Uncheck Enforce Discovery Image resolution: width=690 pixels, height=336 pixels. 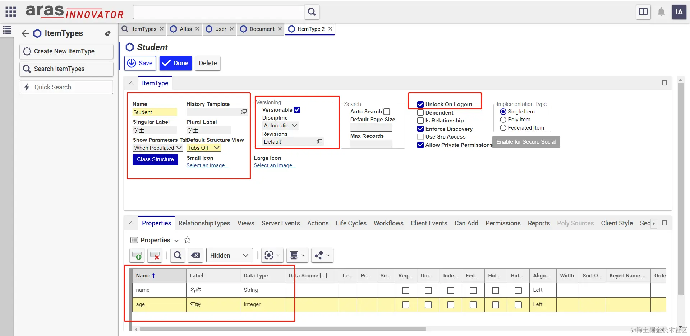(x=420, y=129)
